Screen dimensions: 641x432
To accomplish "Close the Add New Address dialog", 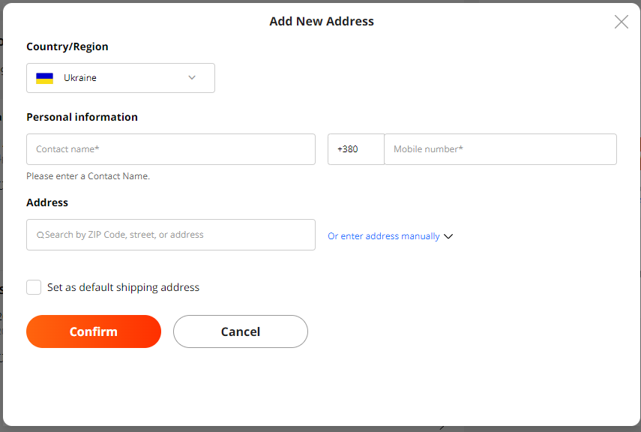I will tap(621, 22).
